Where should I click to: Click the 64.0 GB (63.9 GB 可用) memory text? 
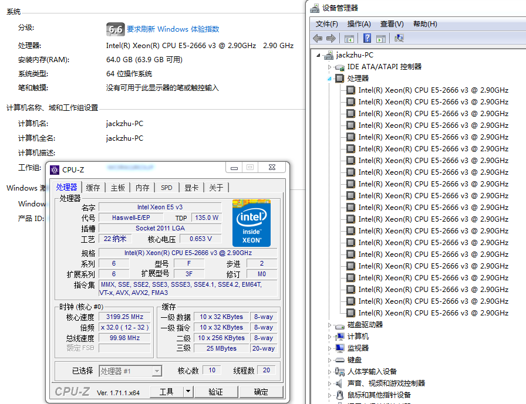(144, 60)
